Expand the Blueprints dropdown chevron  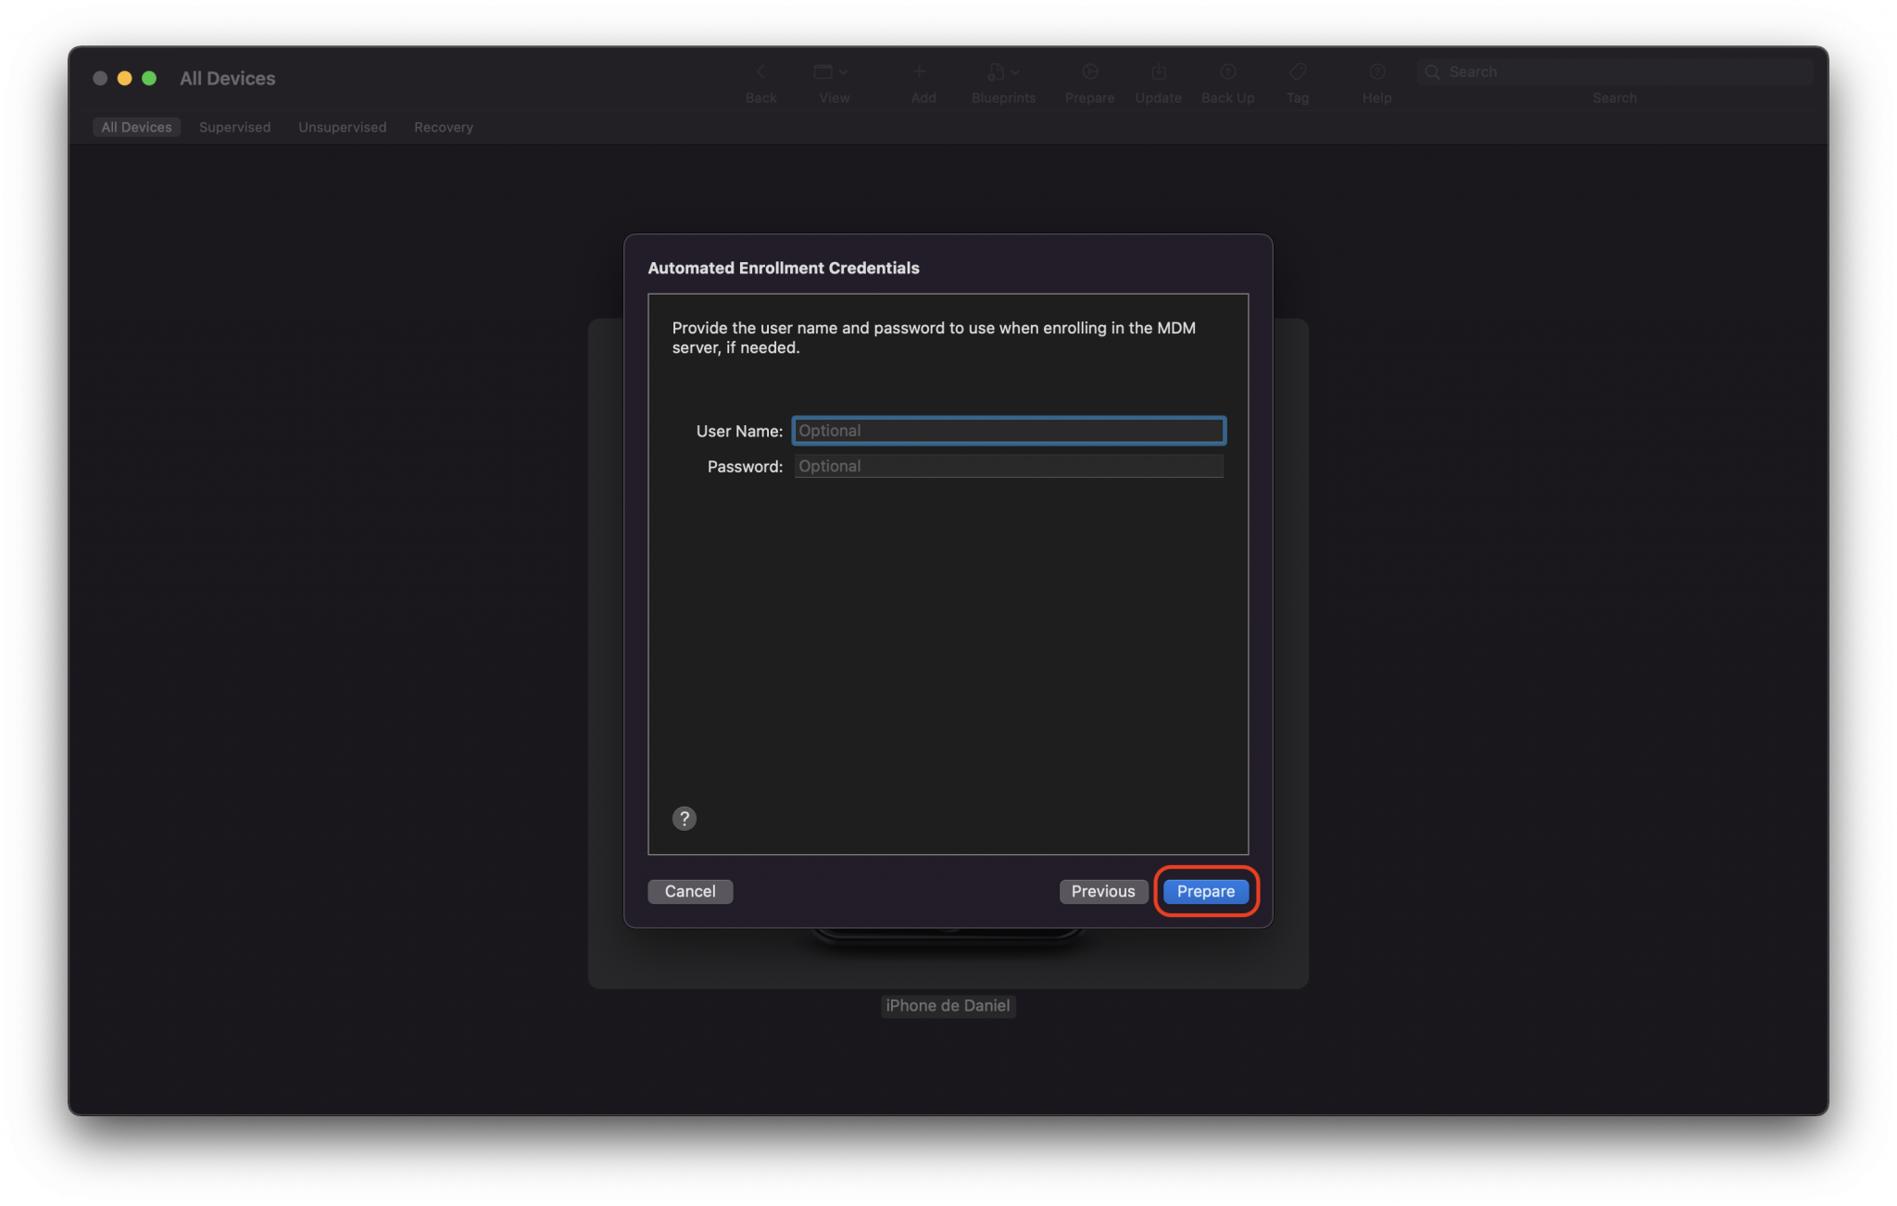[1016, 71]
